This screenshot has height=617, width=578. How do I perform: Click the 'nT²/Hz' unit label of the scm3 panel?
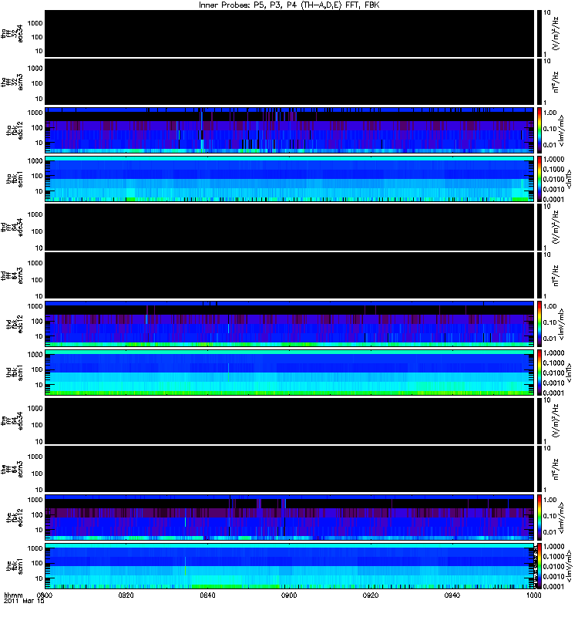point(556,469)
